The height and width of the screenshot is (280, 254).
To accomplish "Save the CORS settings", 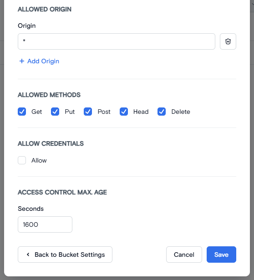I will (x=221, y=255).
